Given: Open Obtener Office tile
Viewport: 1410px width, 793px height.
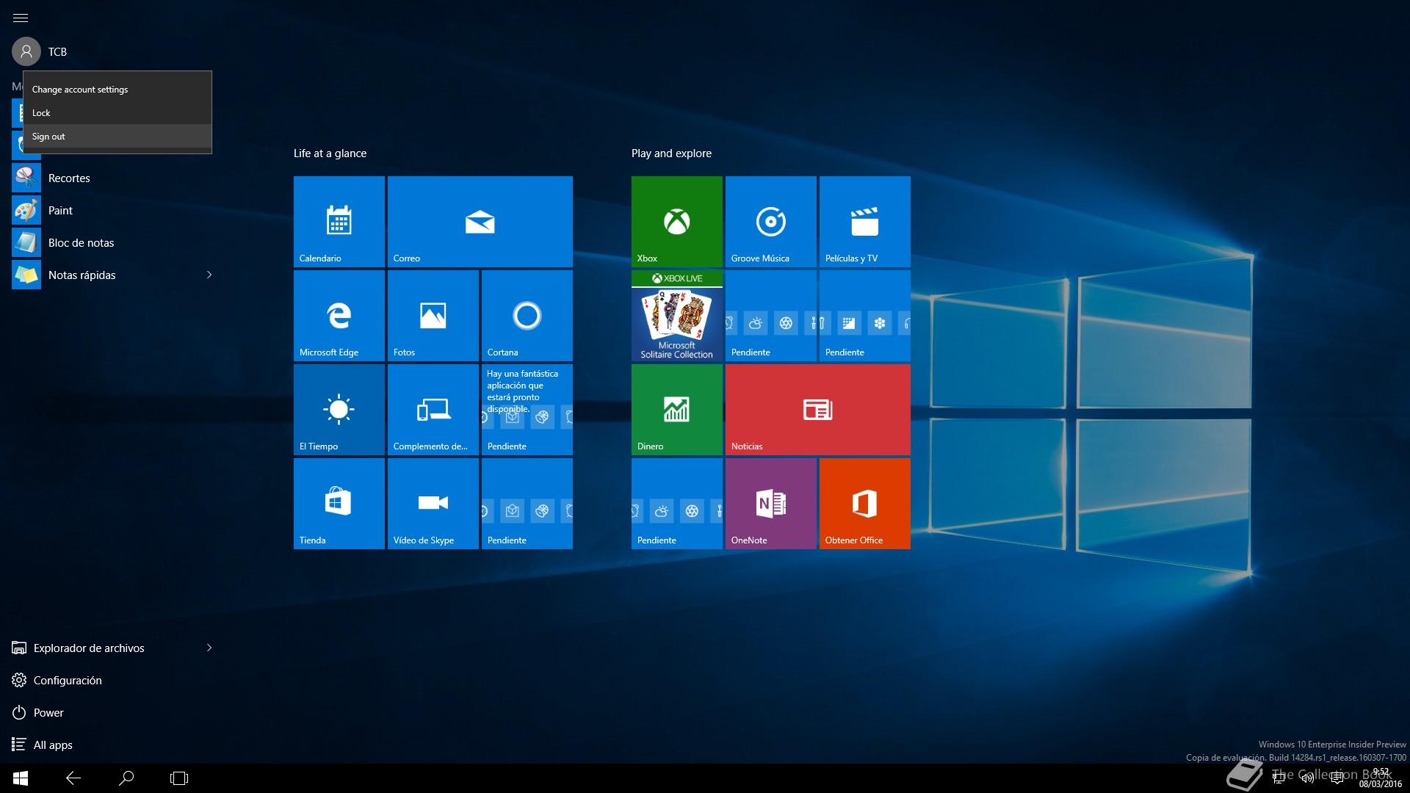Looking at the screenshot, I should 865,503.
